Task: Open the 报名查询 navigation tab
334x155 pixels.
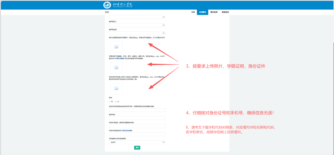Action: coord(214,12)
